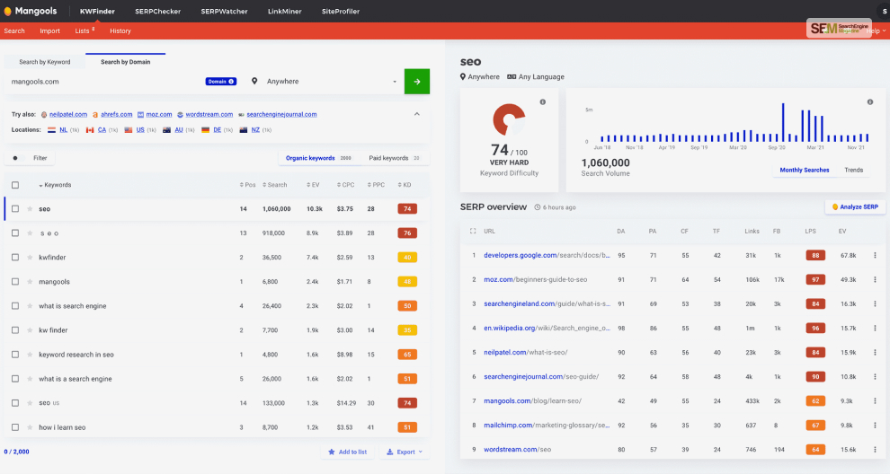Check the 'kwfinder' keyword checkbox
Viewport: 890px width, 474px height.
[15, 258]
